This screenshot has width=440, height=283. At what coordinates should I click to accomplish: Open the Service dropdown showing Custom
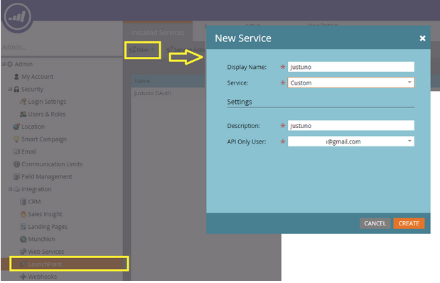(409, 82)
